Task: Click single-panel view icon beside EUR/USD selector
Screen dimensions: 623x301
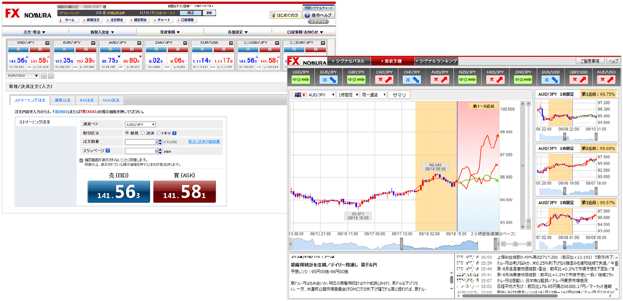Action: point(44,76)
